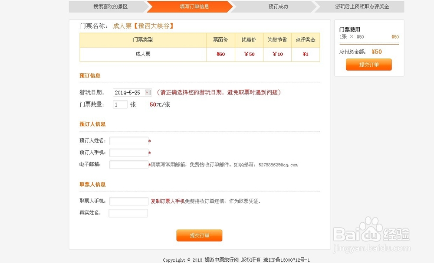The width and height of the screenshot is (434, 263).
Task: Click the 取票人信息 section heading
Action: 92,184
